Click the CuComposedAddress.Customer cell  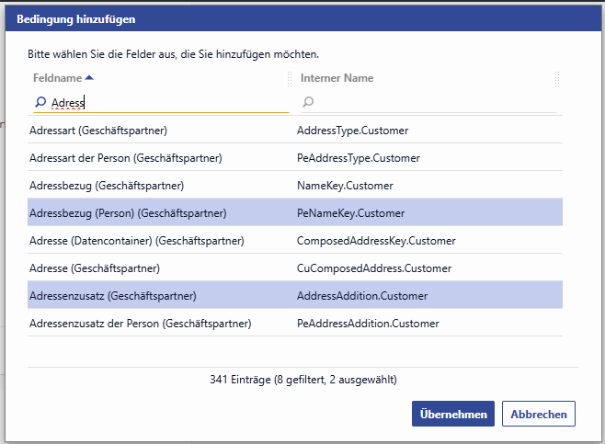[374, 268]
